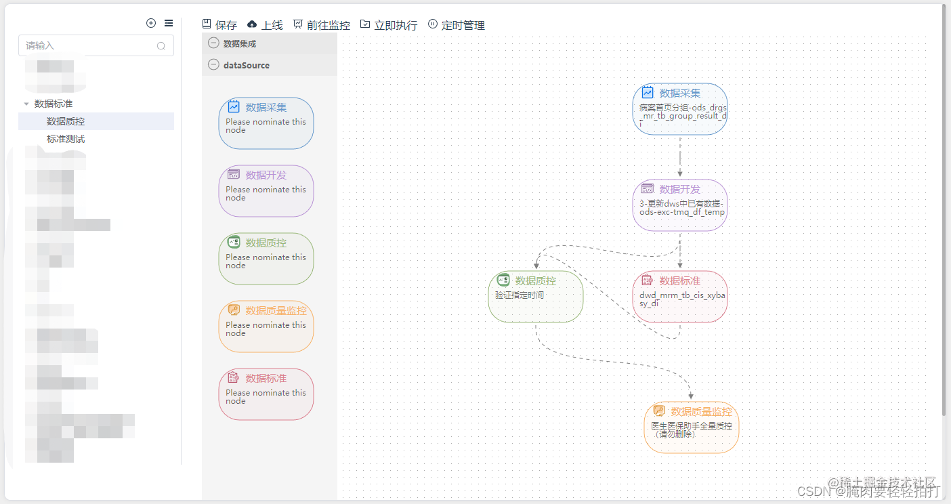The height and width of the screenshot is (504, 951).
Task: Click the 前往监控 button
Action: coord(322,25)
